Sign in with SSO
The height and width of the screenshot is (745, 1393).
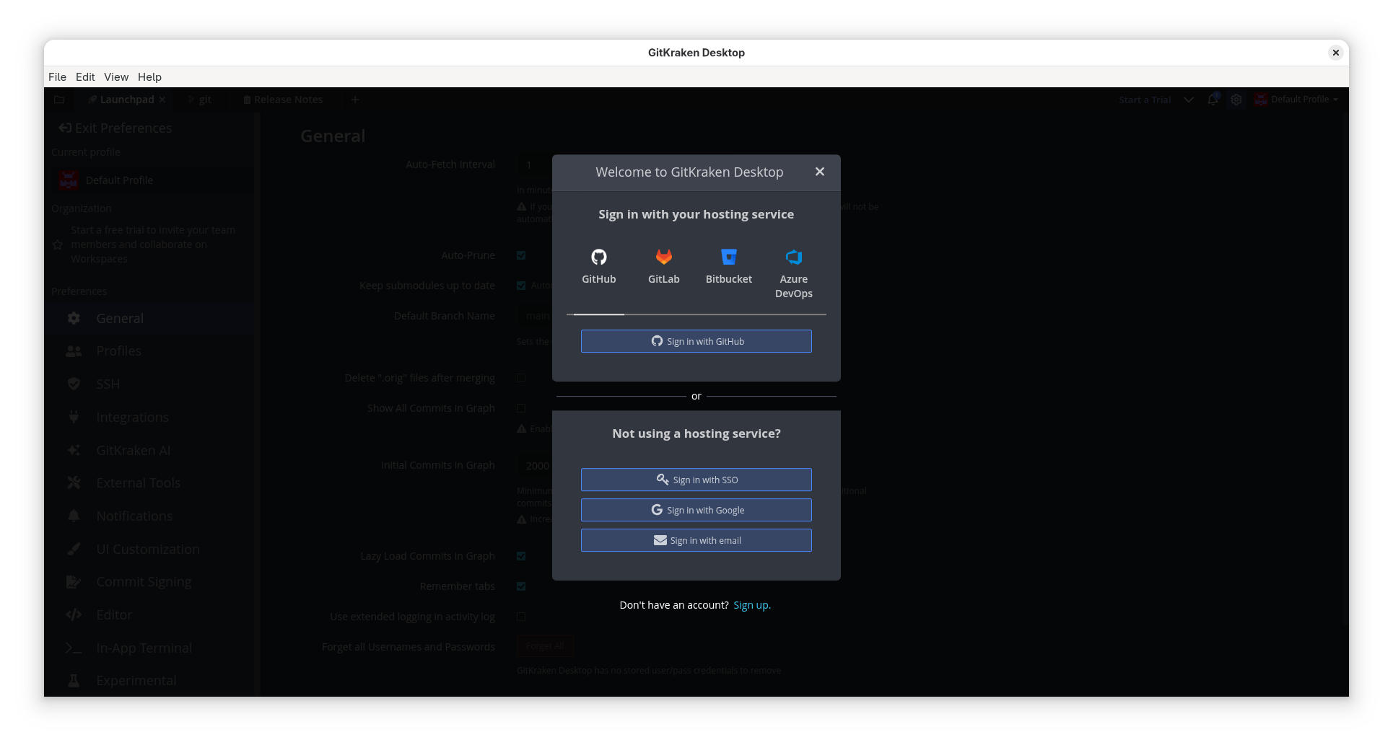point(696,480)
